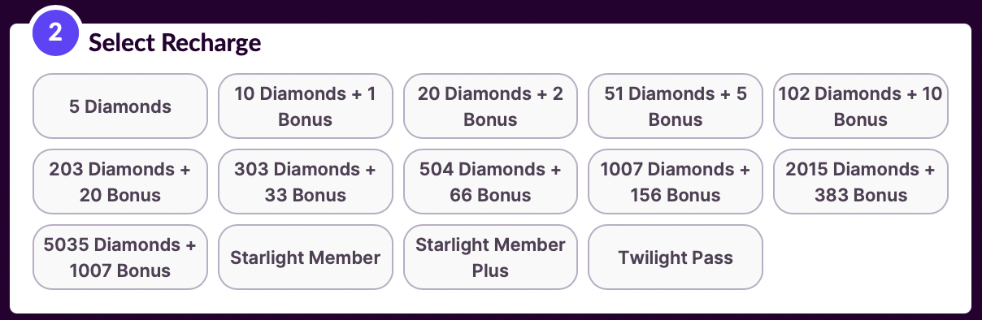Choose the membership tier labeled Plus

tap(490, 257)
